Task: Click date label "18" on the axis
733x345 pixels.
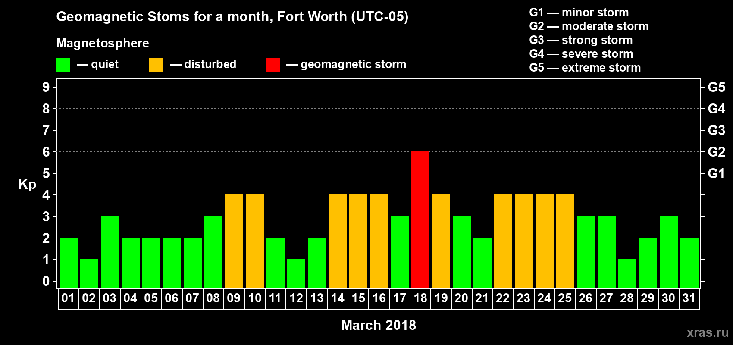Action: click(x=420, y=298)
